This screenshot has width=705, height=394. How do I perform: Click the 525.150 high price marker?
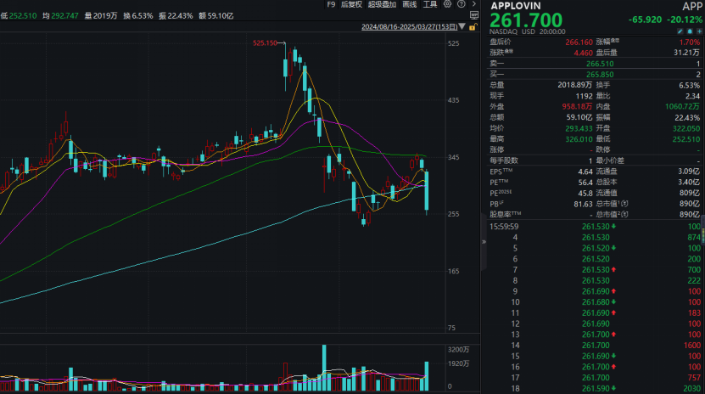[x=266, y=43]
